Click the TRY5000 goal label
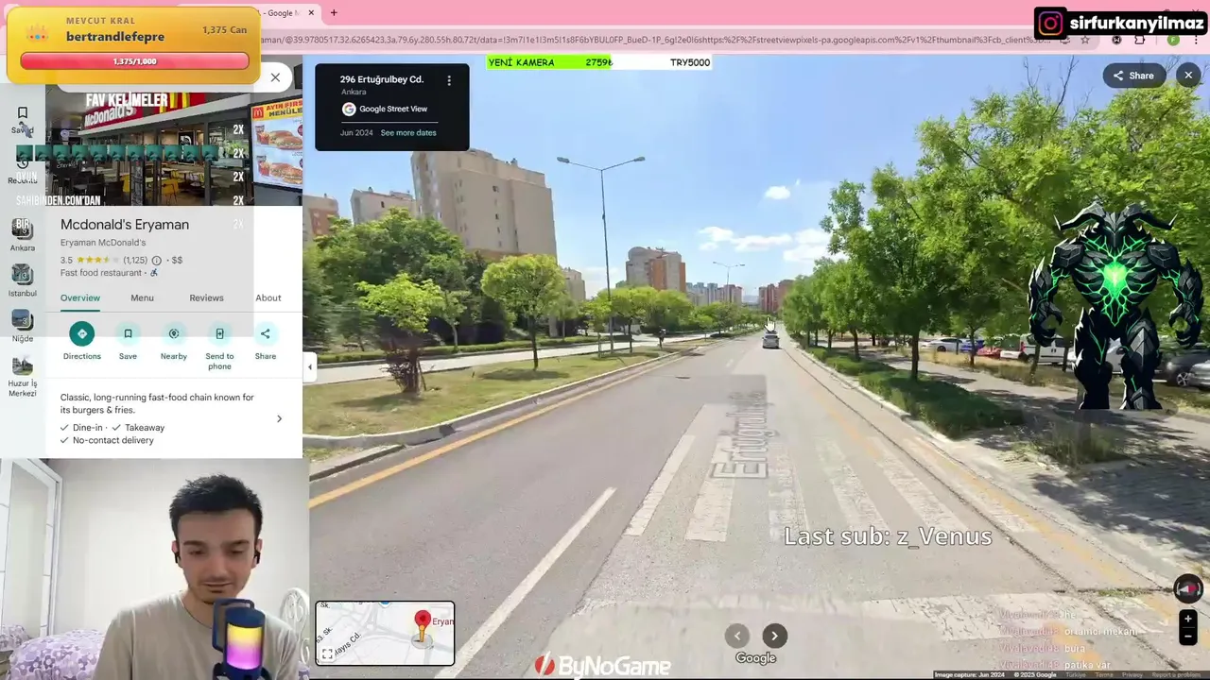This screenshot has width=1210, height=680. (x=690, y=62)
